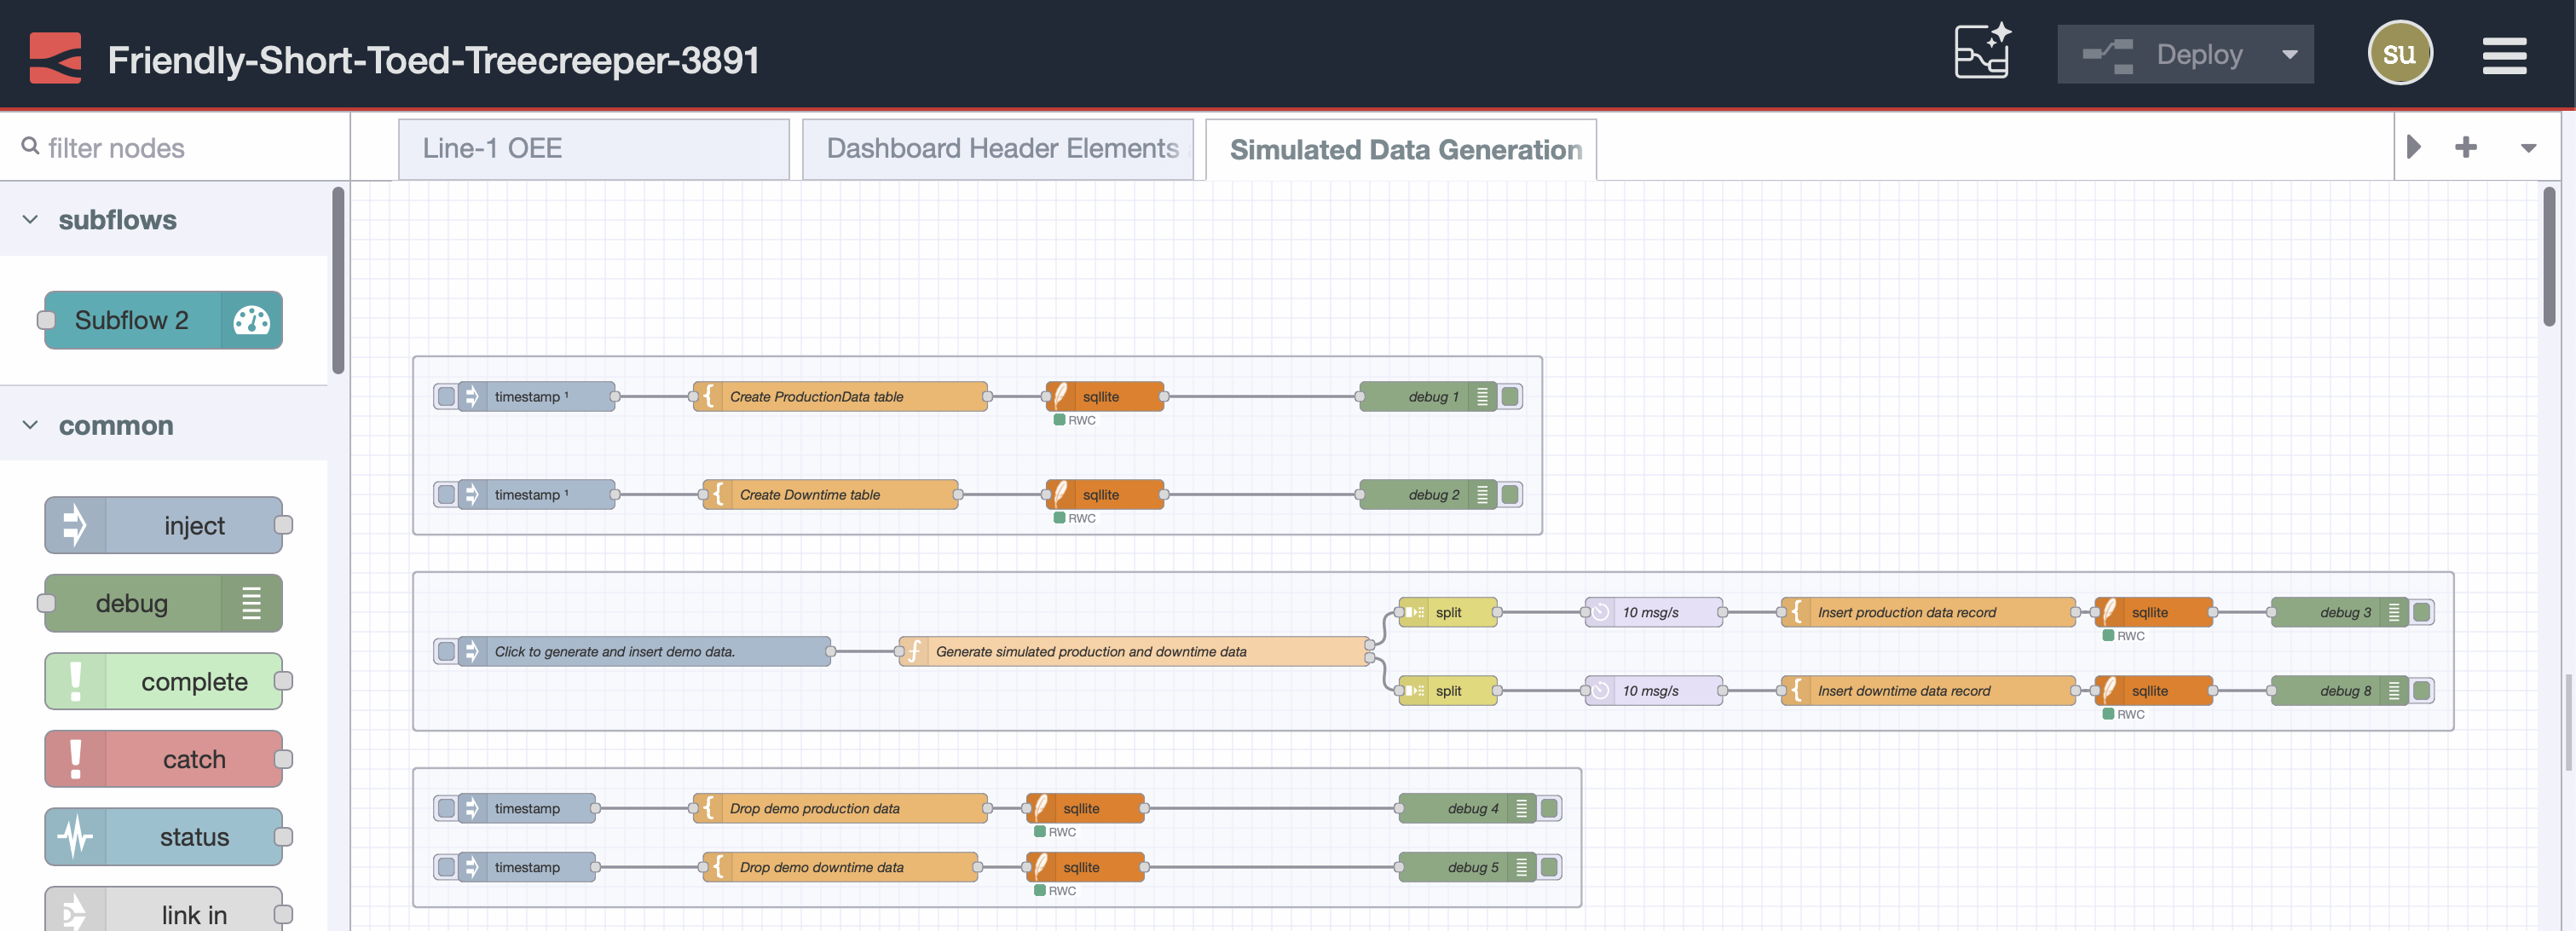2576x931 pixels.
Task: Select the debug 1 node label
Action: [1433, 396]
